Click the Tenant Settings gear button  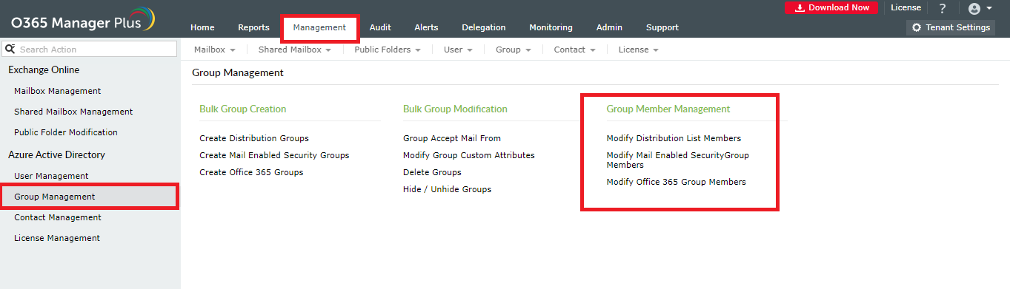click(951, 27)
